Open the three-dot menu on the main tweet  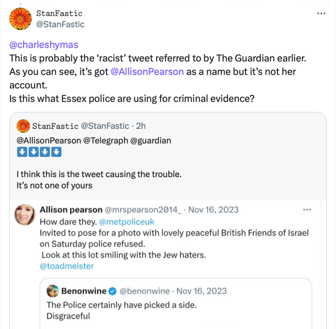pyautogui.click(x=322, y=13)
